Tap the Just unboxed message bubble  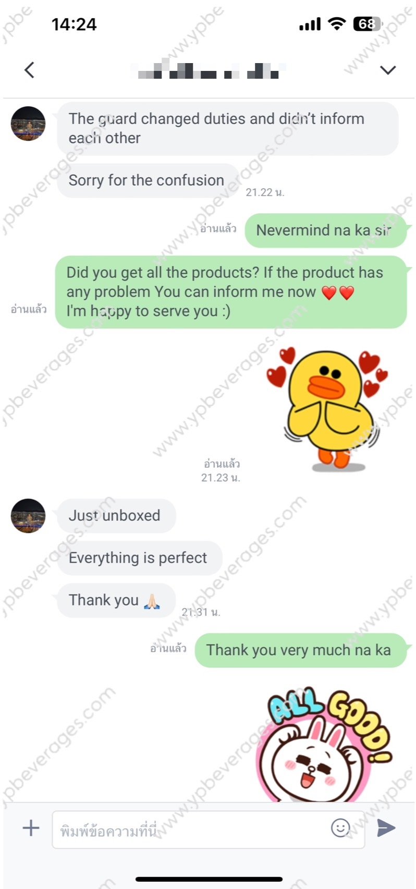point(116,516)
